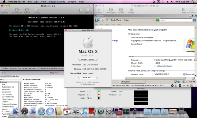
Task: Open the Apple menu
Action: coord(4,2)
